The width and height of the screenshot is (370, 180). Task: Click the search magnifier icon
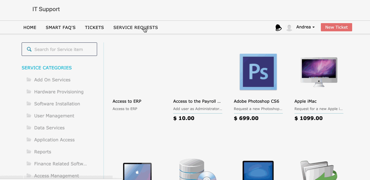[29, 49]
